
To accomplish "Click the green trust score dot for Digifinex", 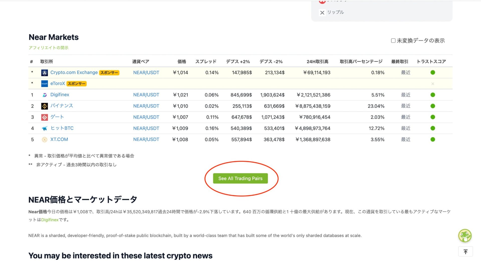I will coord(433,95).
